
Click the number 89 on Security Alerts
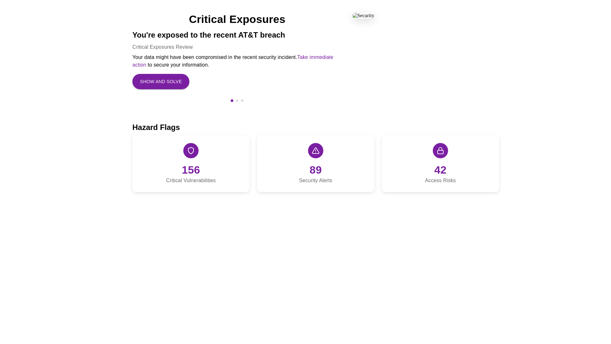[x=315, y=170]
